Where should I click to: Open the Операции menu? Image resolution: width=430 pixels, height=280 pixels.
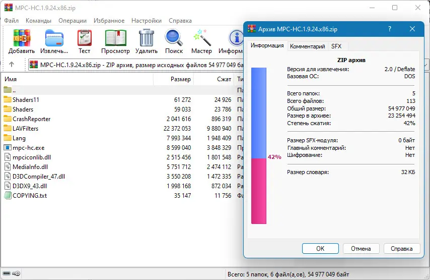(73, 21)
